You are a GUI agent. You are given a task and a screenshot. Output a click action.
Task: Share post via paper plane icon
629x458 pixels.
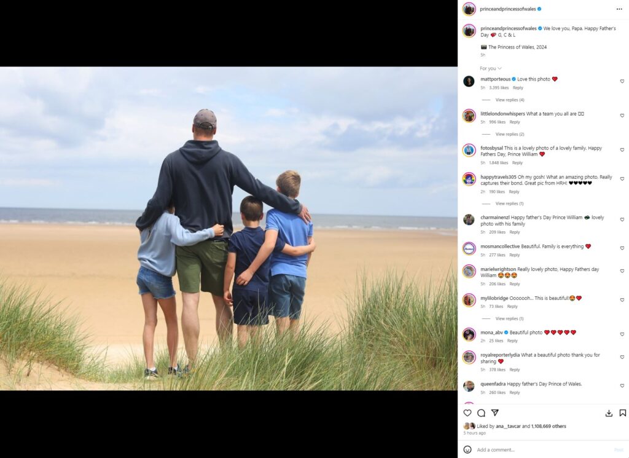(495, 413)
